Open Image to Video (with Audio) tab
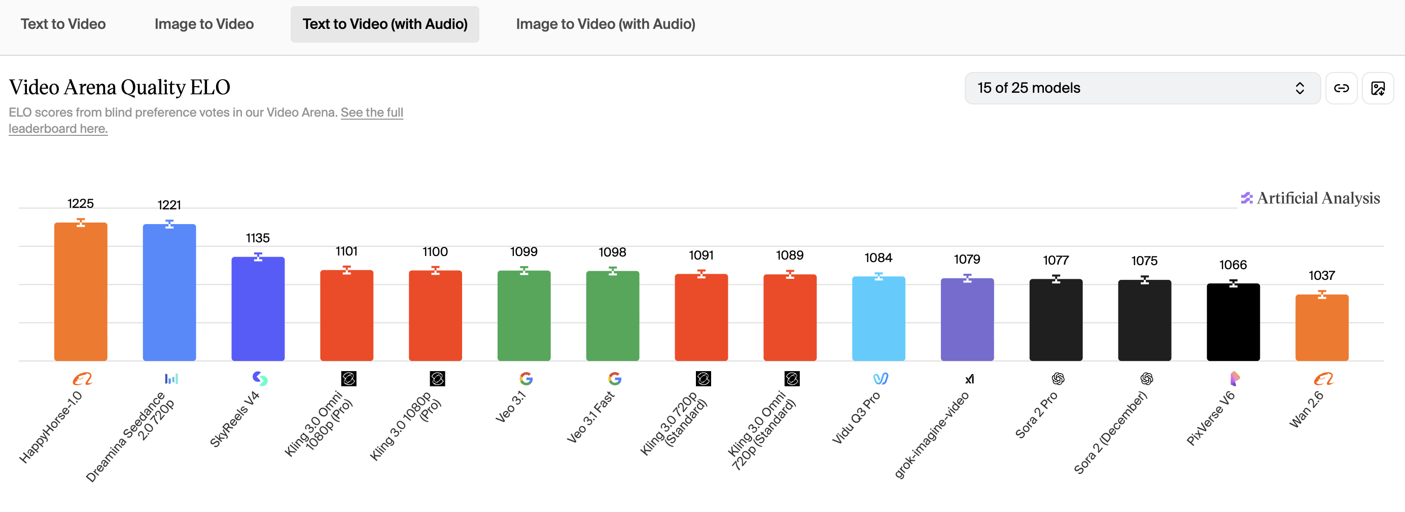 tap(606, 24)
